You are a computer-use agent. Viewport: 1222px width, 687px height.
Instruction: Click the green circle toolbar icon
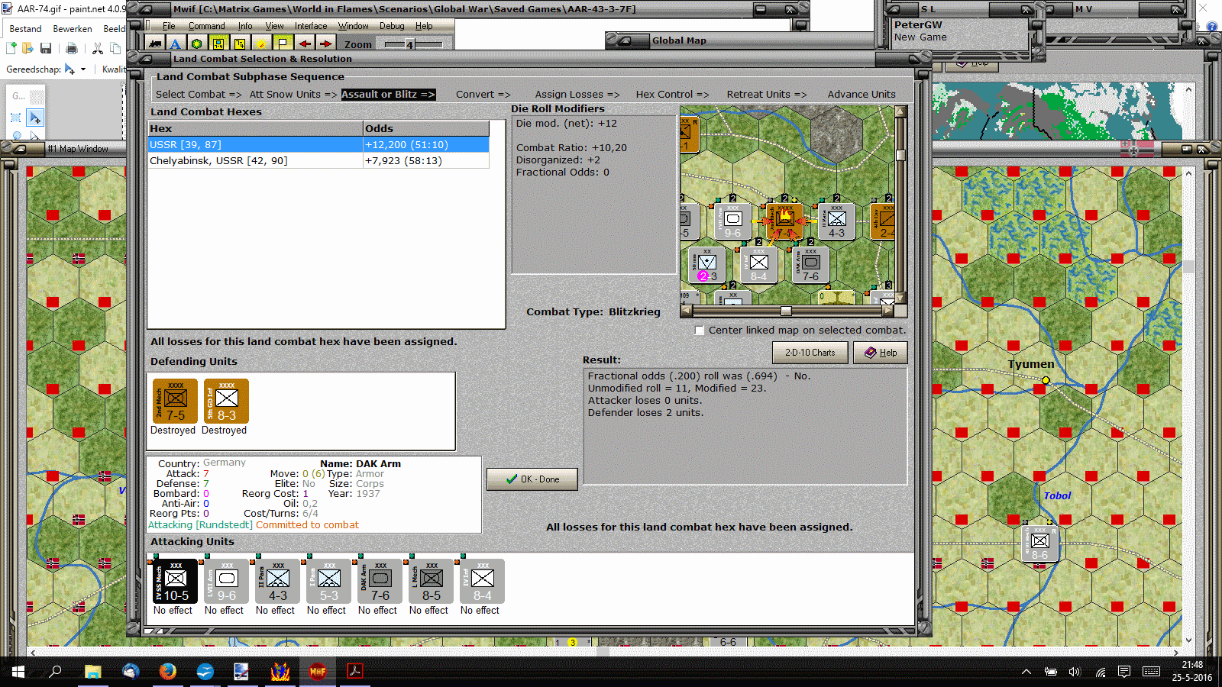[x=197, y=44]
